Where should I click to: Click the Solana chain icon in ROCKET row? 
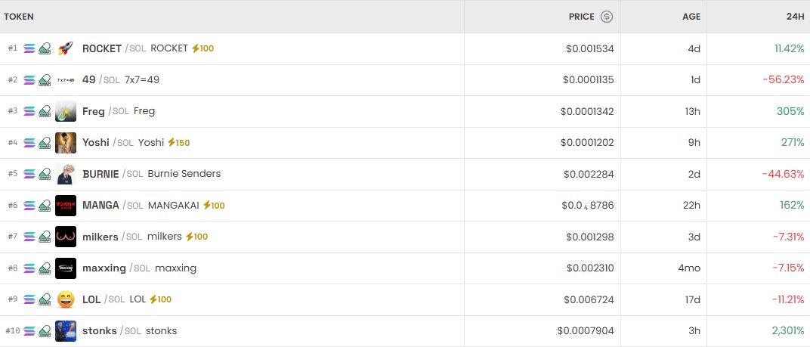coord(29,48)
